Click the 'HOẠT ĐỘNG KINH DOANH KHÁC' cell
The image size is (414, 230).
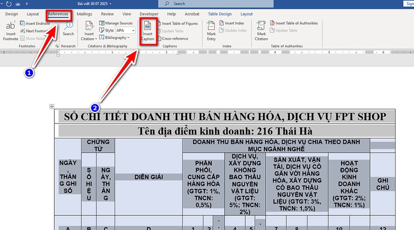349,184
